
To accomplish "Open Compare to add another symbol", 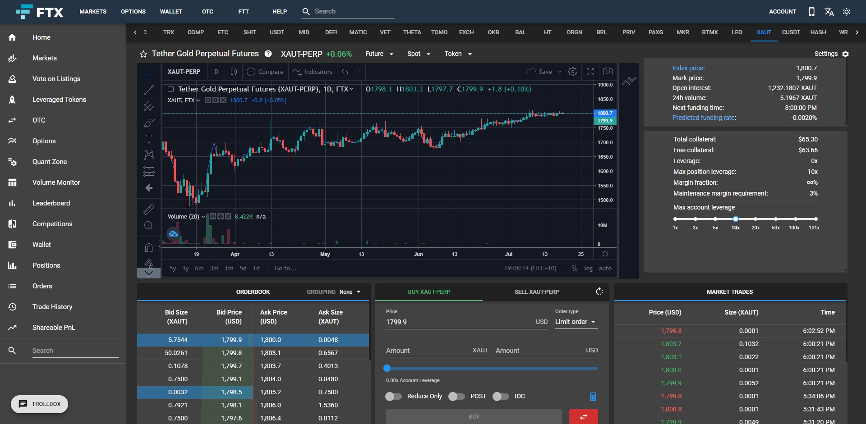I will point(265,72).
